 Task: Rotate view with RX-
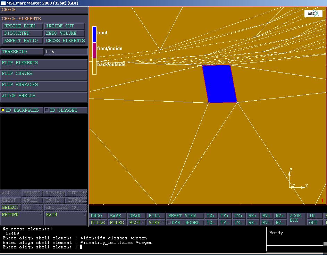pyautogui.click(x=253, y=223)
